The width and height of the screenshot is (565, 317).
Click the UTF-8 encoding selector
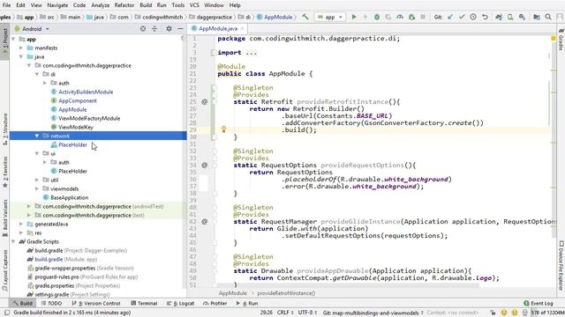point(307,313)
